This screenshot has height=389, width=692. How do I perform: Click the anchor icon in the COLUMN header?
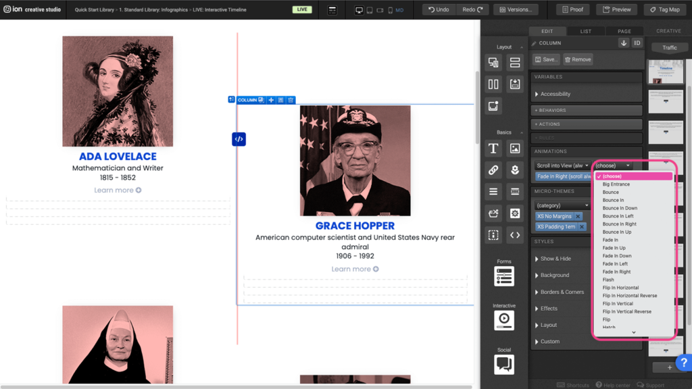[624, 43]
